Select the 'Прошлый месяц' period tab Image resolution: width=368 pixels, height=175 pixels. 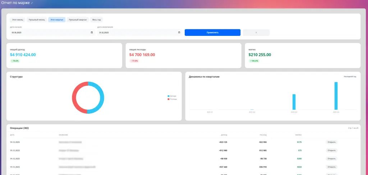coord(37,20)
